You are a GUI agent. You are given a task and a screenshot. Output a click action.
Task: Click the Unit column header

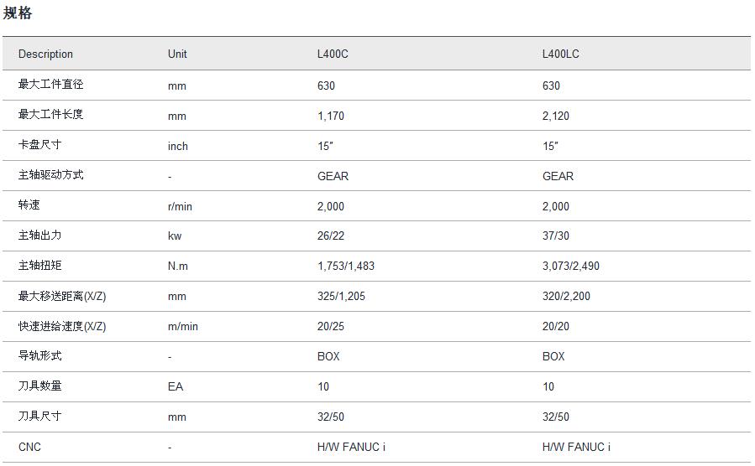pos(177,54)
